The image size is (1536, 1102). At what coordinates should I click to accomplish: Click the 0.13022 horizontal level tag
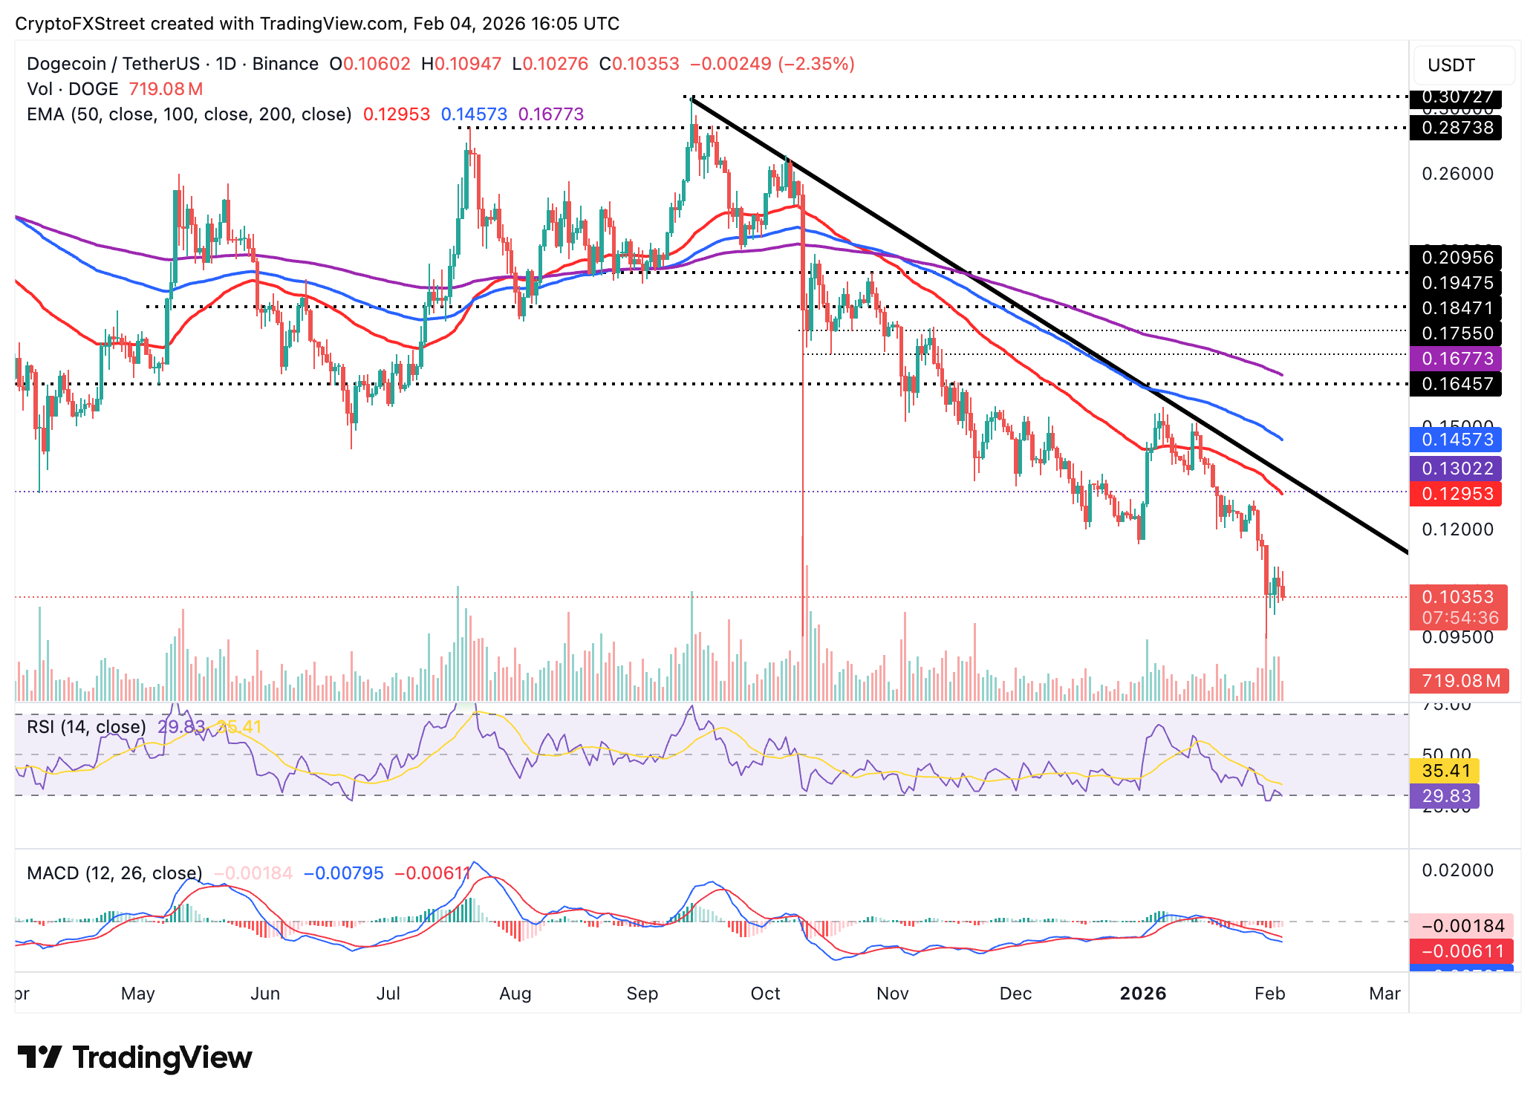(1456, 469)
